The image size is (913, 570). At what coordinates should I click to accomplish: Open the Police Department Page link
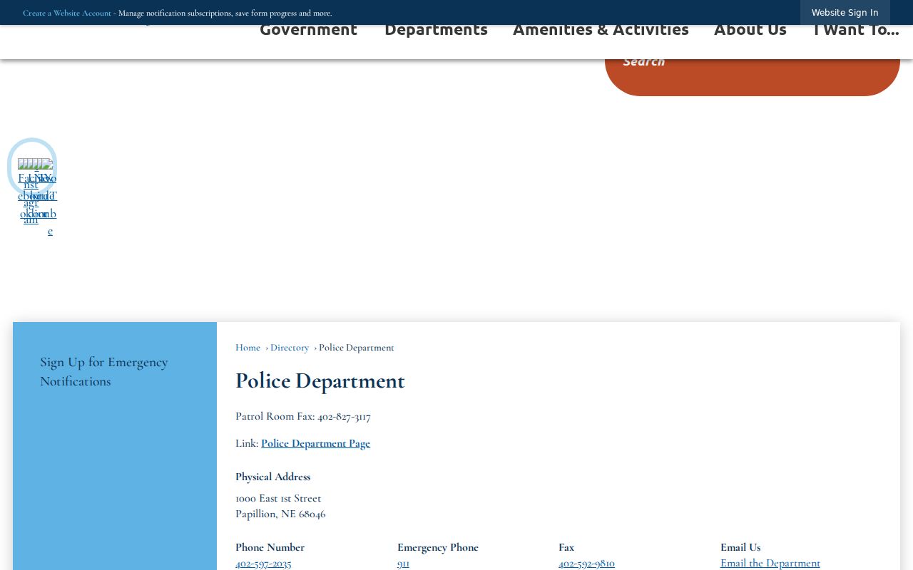coord(315,443)
